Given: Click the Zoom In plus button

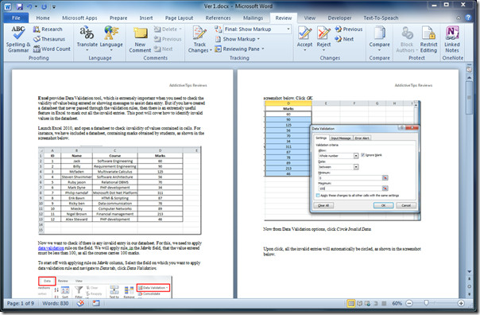Looking at the screenshot, I should [461, 303].
